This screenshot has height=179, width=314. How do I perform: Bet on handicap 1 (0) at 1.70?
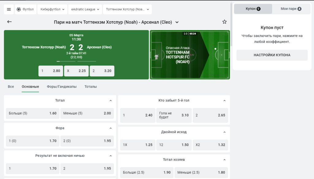click(x=33, y=141)
